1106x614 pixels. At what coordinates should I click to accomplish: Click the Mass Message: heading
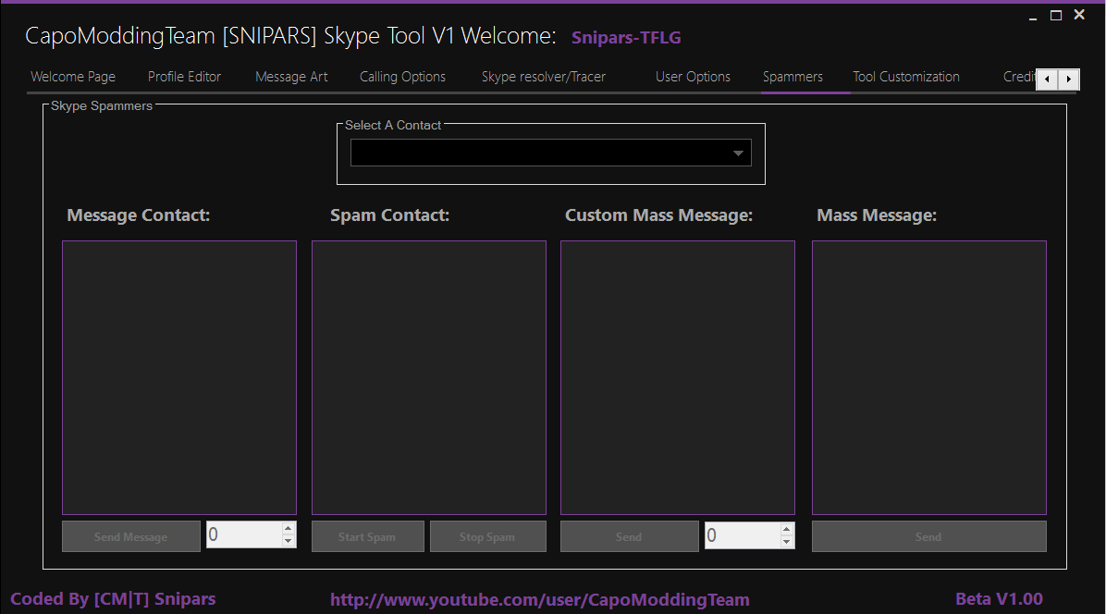point(877,215)
